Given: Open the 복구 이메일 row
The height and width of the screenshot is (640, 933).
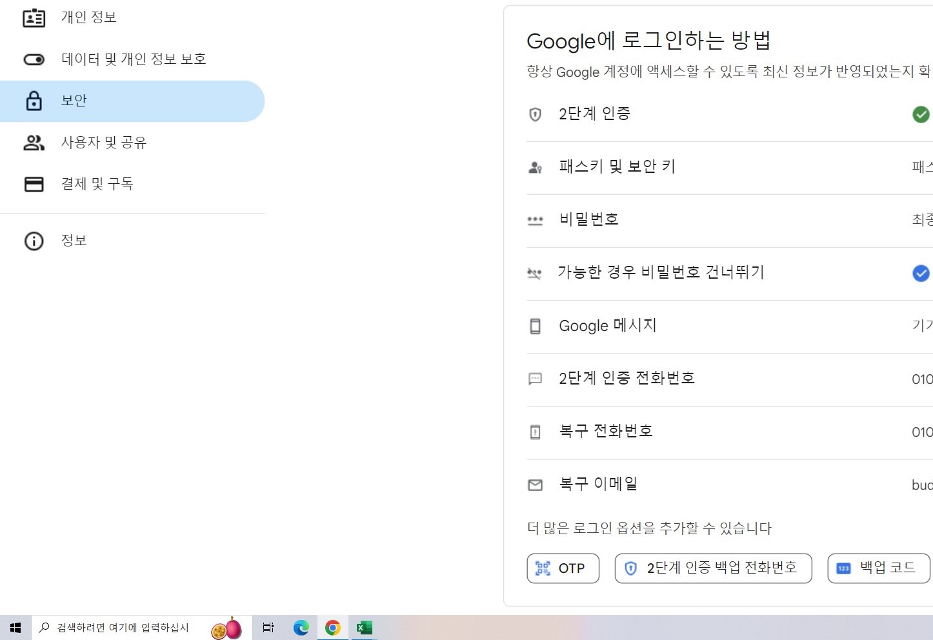Looking at the screenshot, I should [x=730, y=485].
